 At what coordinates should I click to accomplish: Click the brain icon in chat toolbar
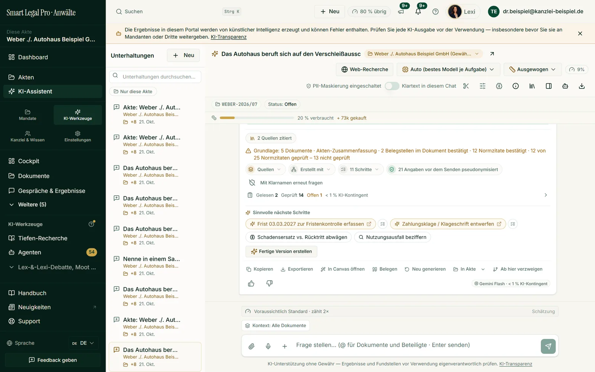(499, 86)
